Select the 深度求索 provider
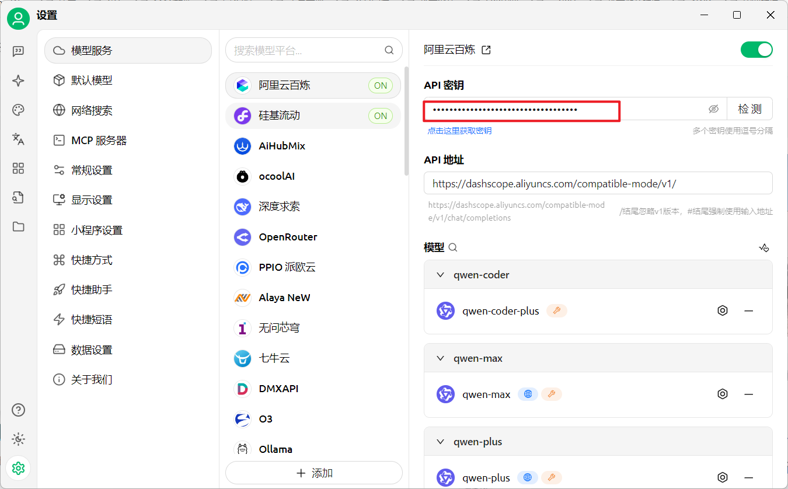788x489 pixels. click(313, 207)
